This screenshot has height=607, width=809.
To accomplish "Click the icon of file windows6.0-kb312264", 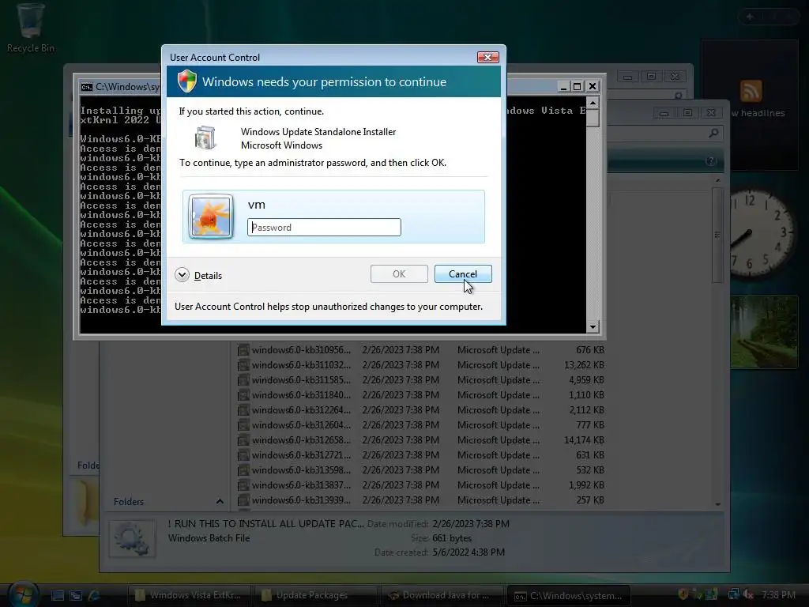I will 243,410.
